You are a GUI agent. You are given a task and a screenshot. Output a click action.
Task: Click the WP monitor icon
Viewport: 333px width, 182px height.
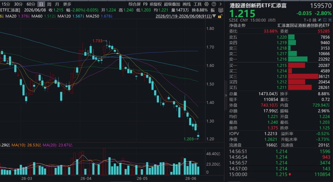pyautogui.click(x=221, y=10)
